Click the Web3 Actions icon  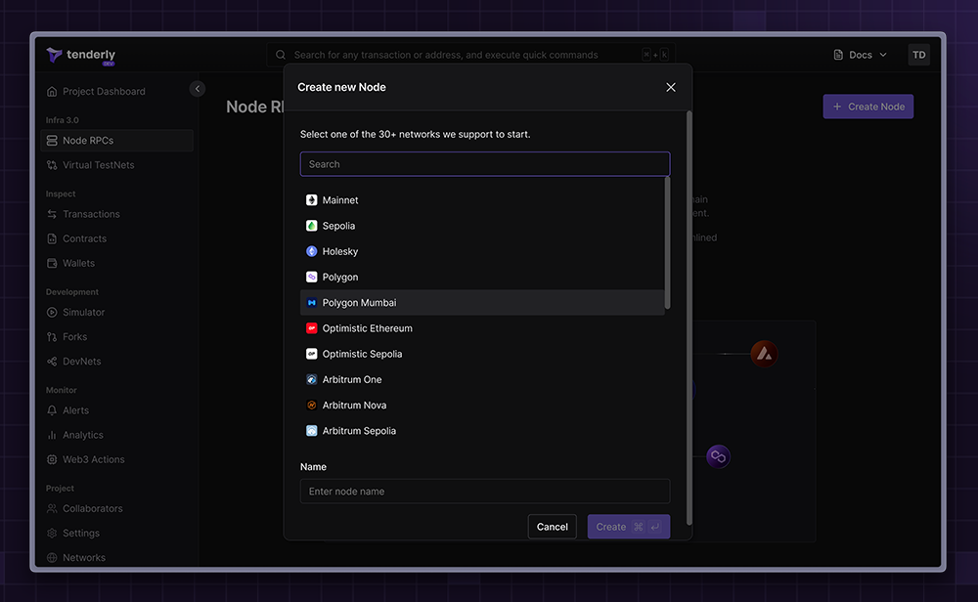[52, 459]
